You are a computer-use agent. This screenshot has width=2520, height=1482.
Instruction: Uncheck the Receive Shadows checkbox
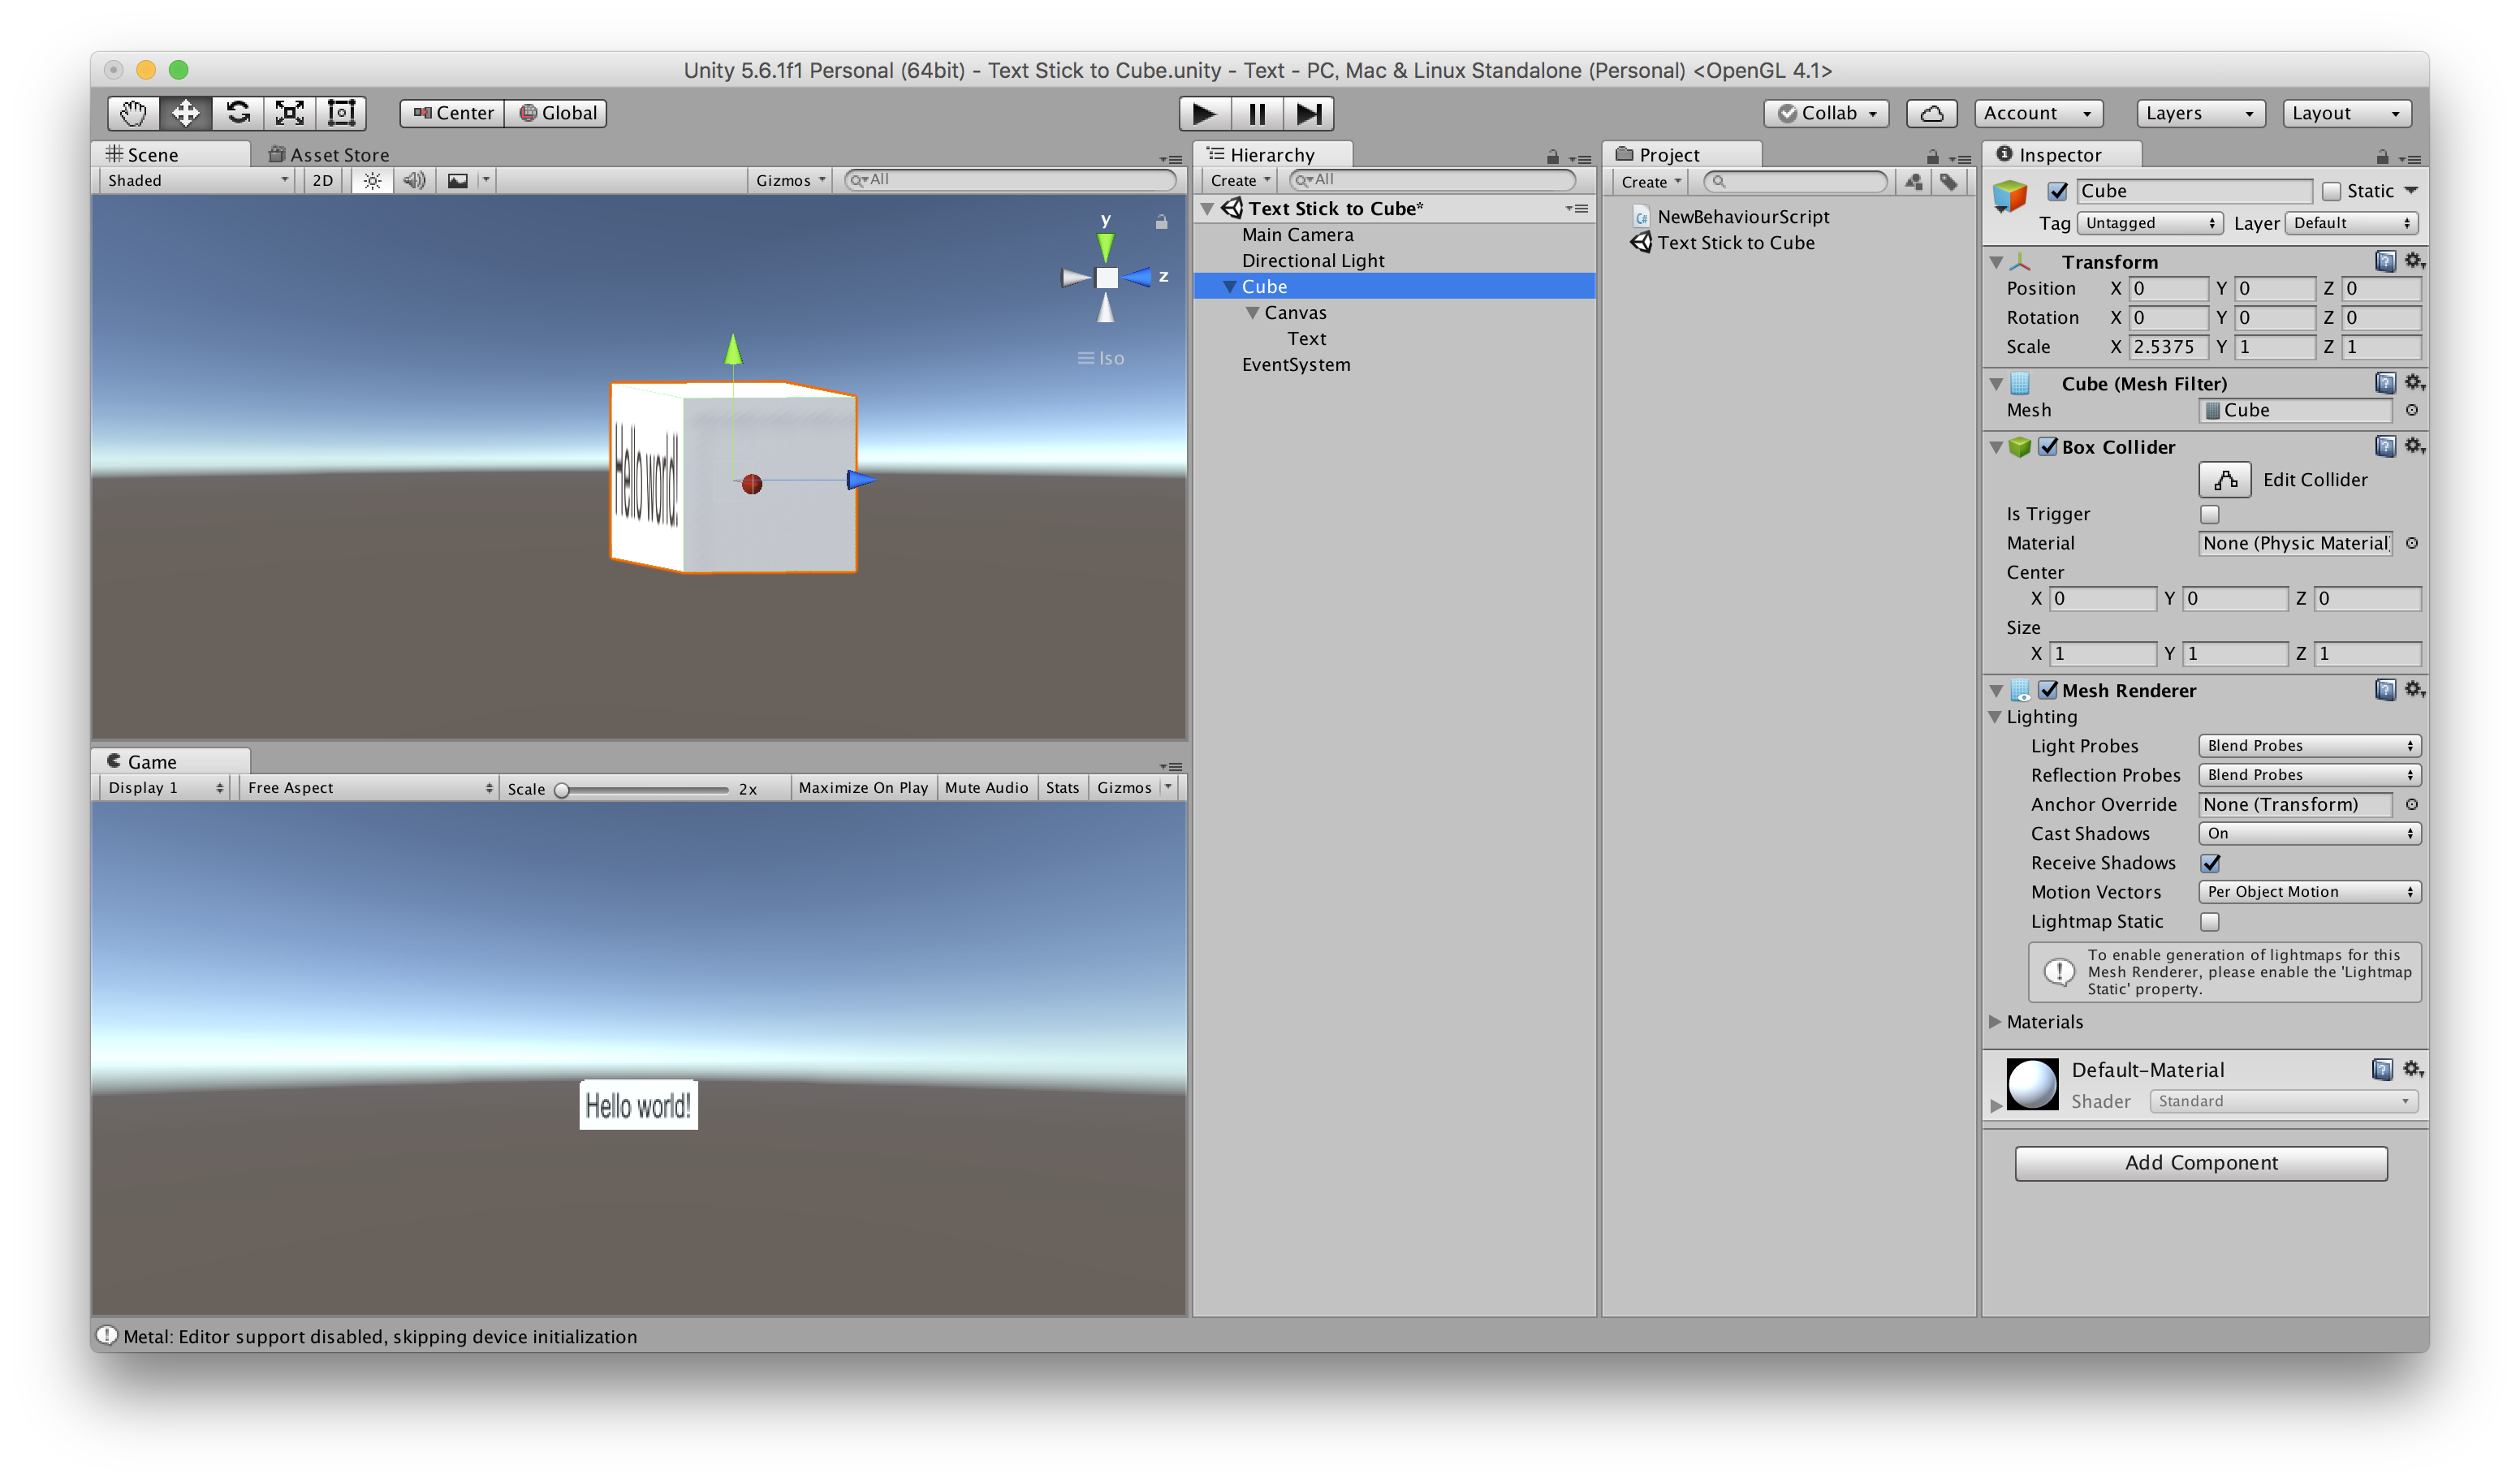[2210, 863]
